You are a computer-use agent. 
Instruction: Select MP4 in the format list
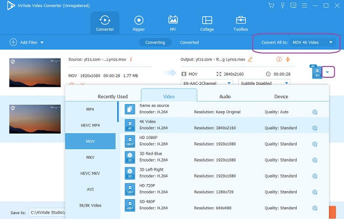(x=90, y=109)
